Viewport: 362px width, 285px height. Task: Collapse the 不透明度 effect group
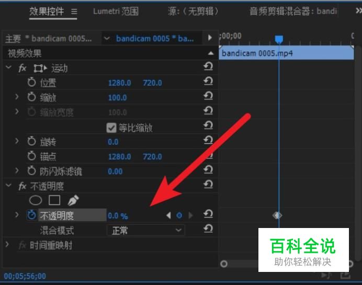(x=8, y=185)
